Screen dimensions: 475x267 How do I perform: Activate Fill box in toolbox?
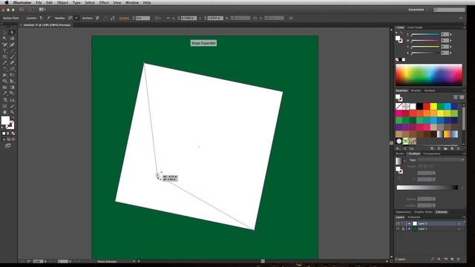pyautogui.click(x=5, y=120)
